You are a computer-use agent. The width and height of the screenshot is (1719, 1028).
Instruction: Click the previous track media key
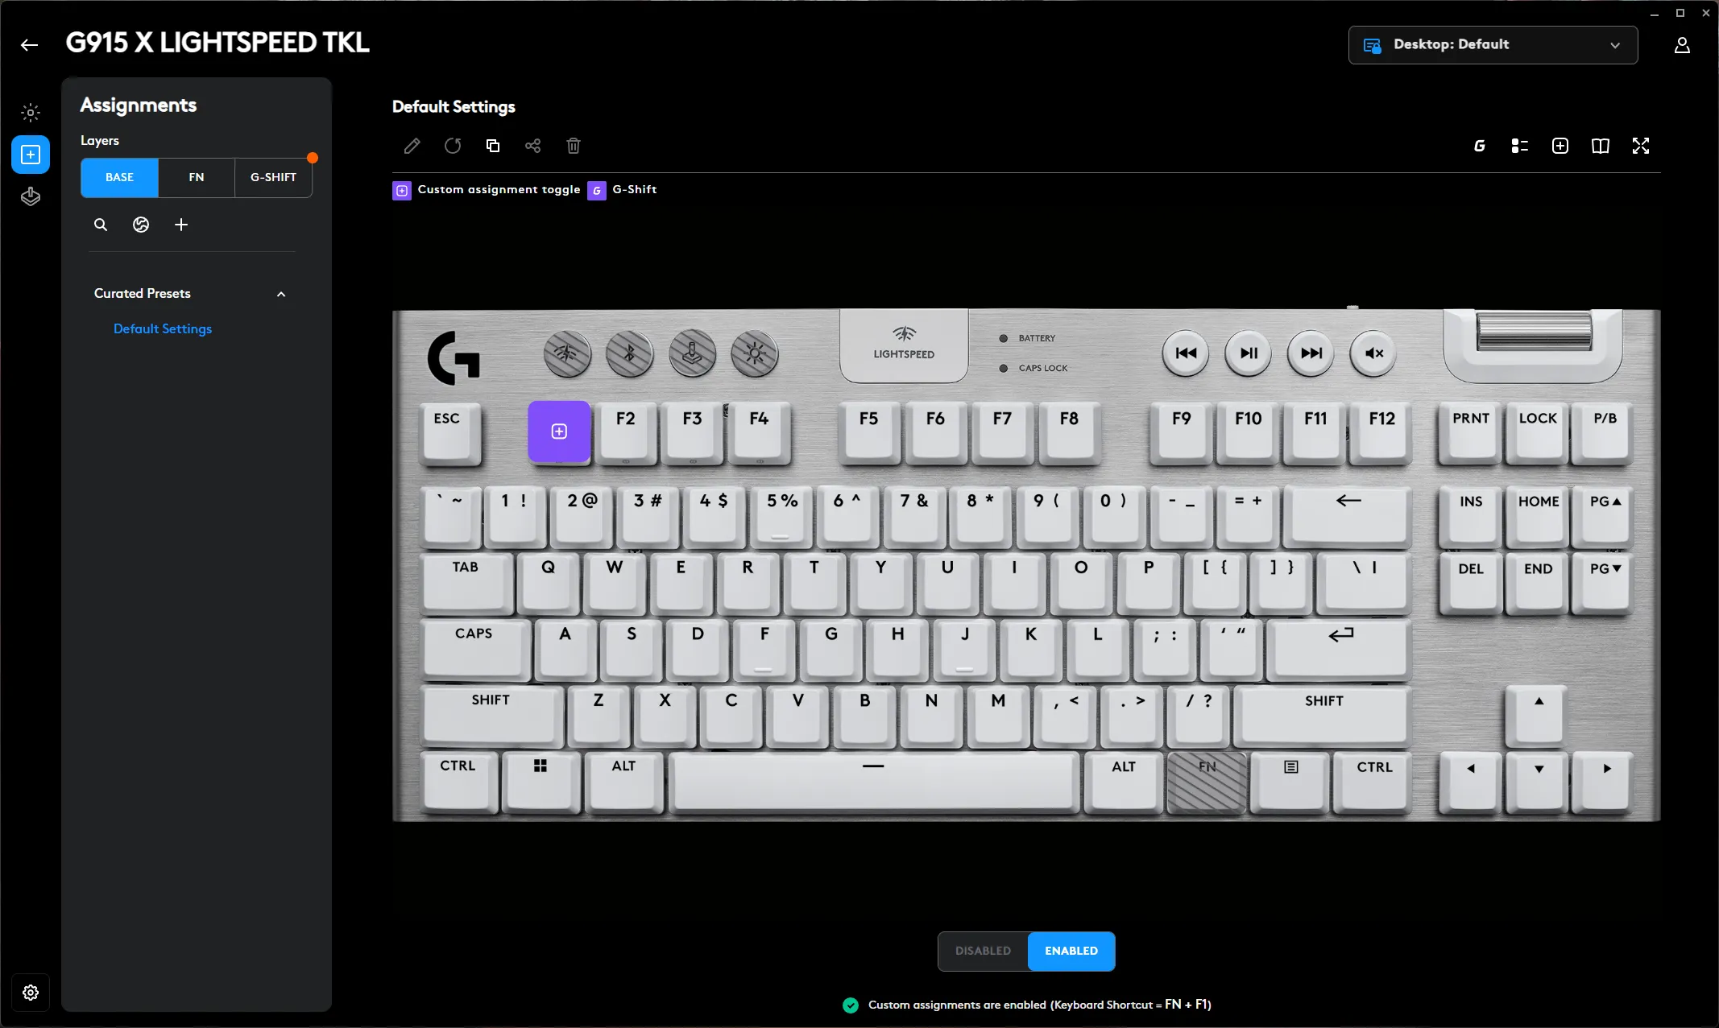(x=1186, y=353)
